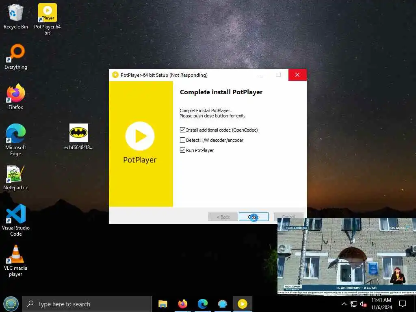The image size is (416, 312).
Task: Open the Recycle Bin desktop icon
Action: [x=16, y=17]
